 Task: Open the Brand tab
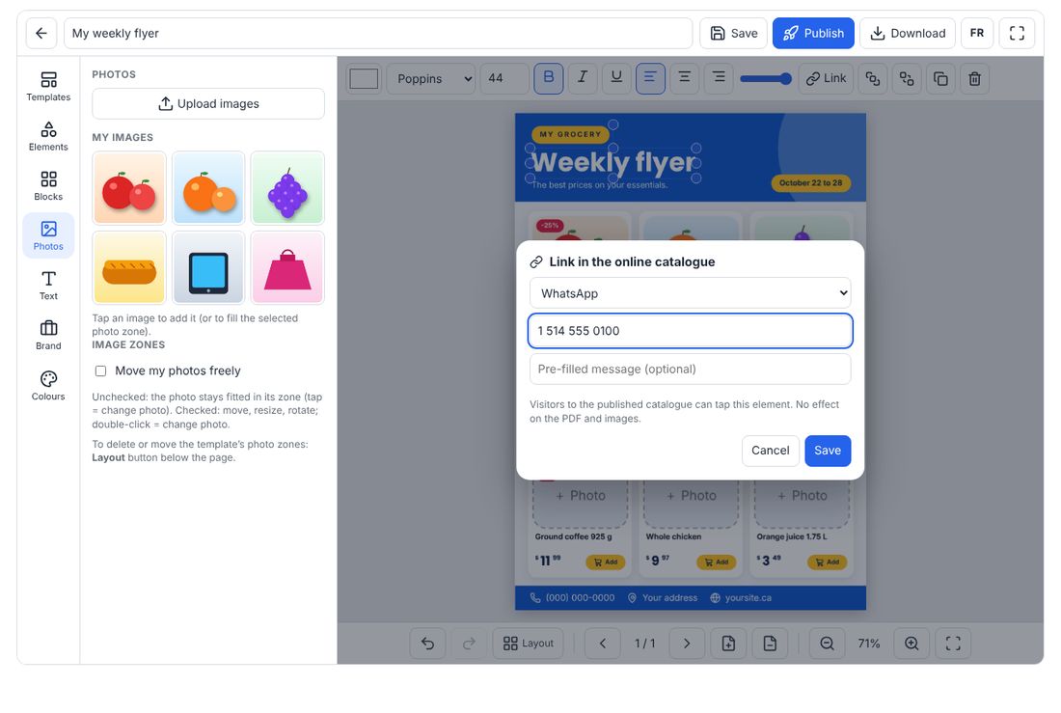[x=48, y=335]
